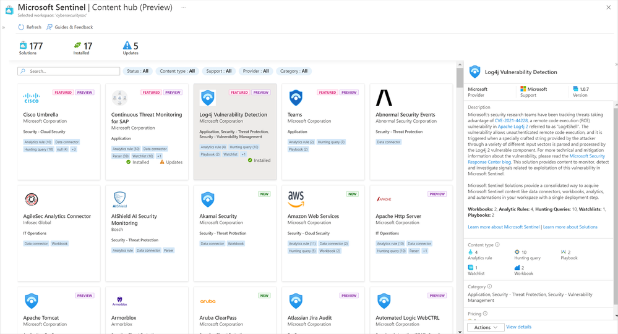Click Playbook (2) tag on Log4j card
This screenshot has width=618, height=334.
tap(210, 154)
